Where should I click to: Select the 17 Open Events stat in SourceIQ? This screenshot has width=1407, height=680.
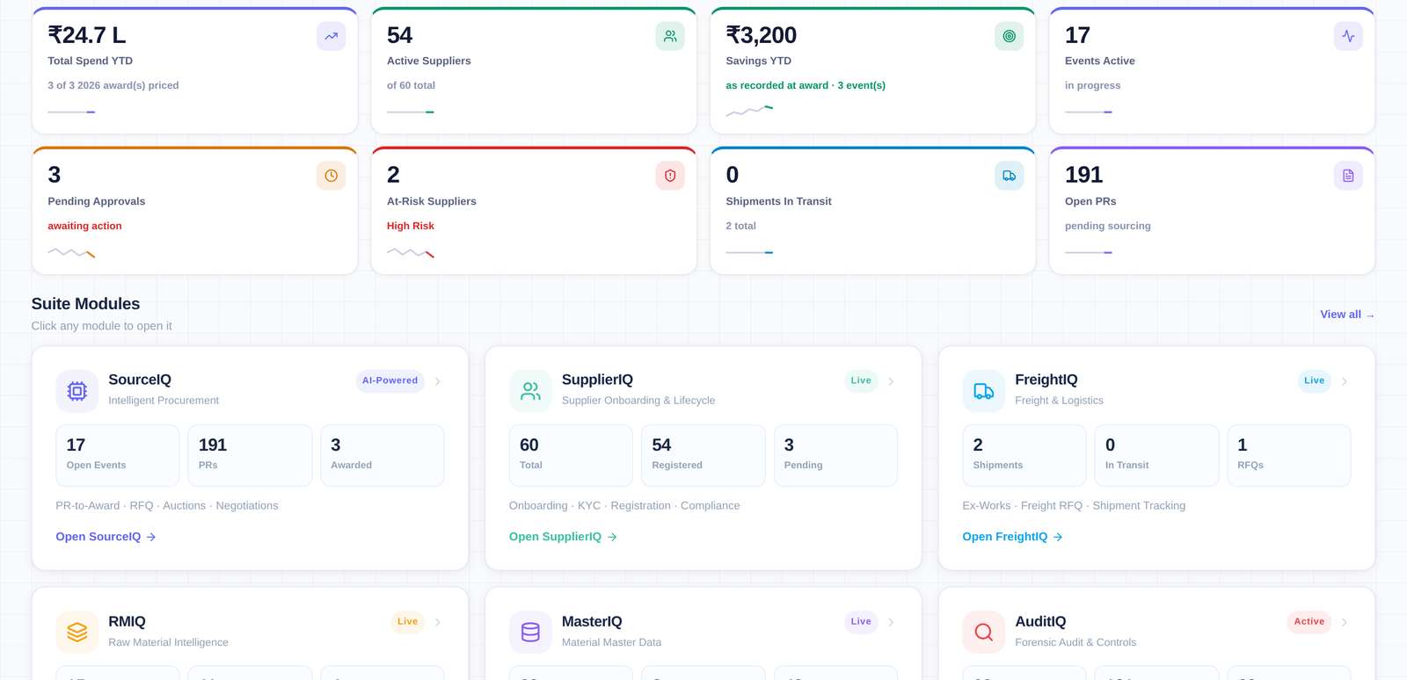tap(118, 455)
